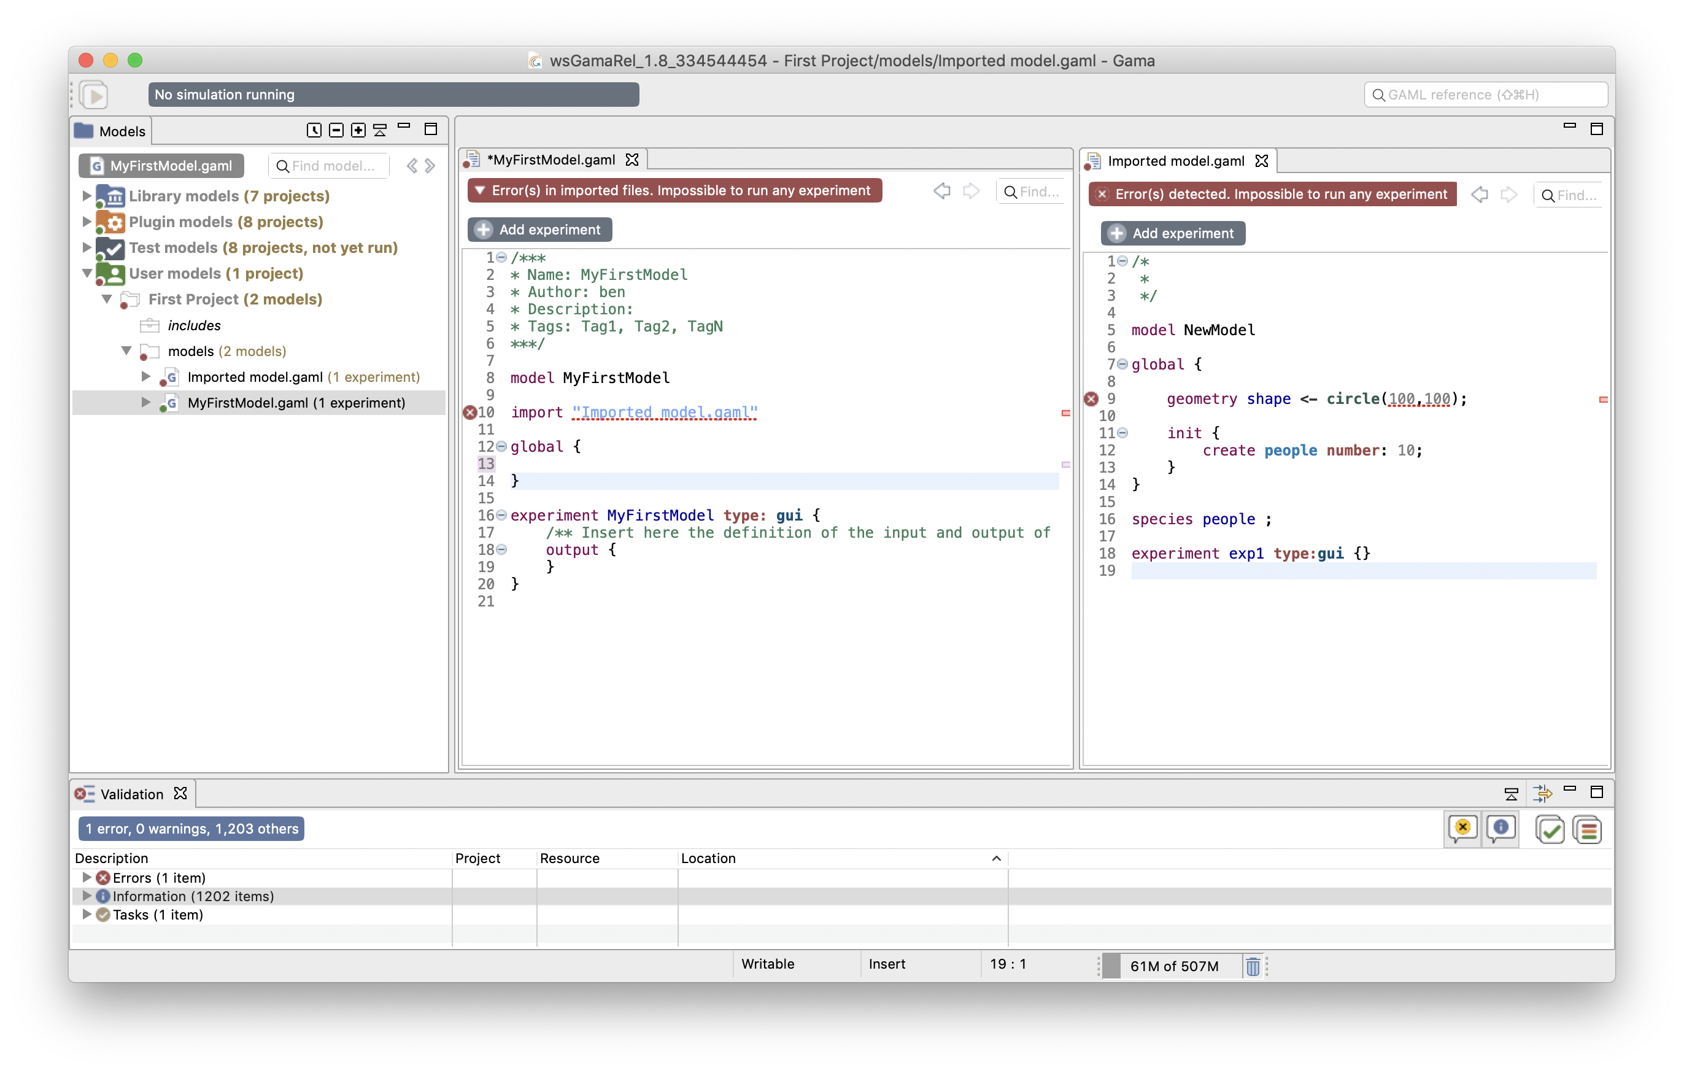Close the *MyFirstModel.gaml editor tab
Screen dimensions: 1684x1073
(x=632, y=160)
